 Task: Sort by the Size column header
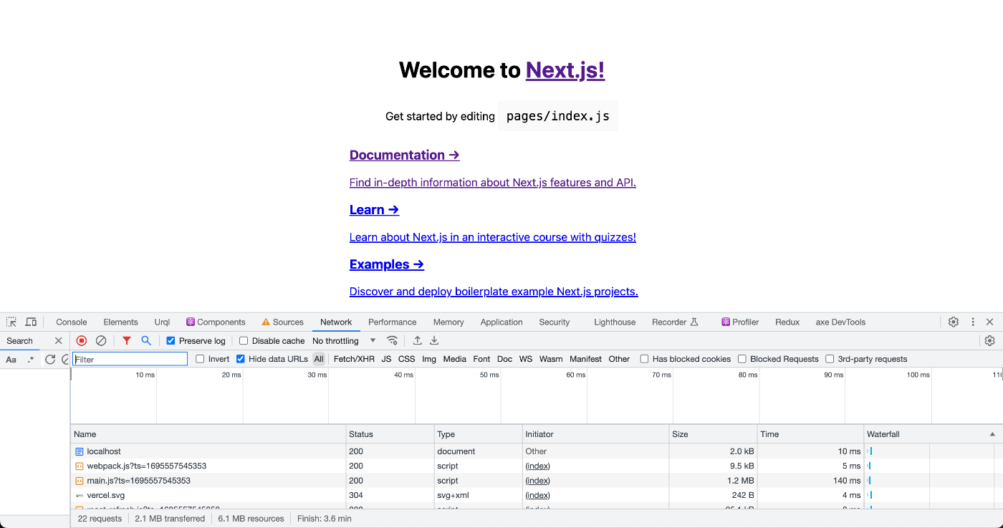pos(713,434)
